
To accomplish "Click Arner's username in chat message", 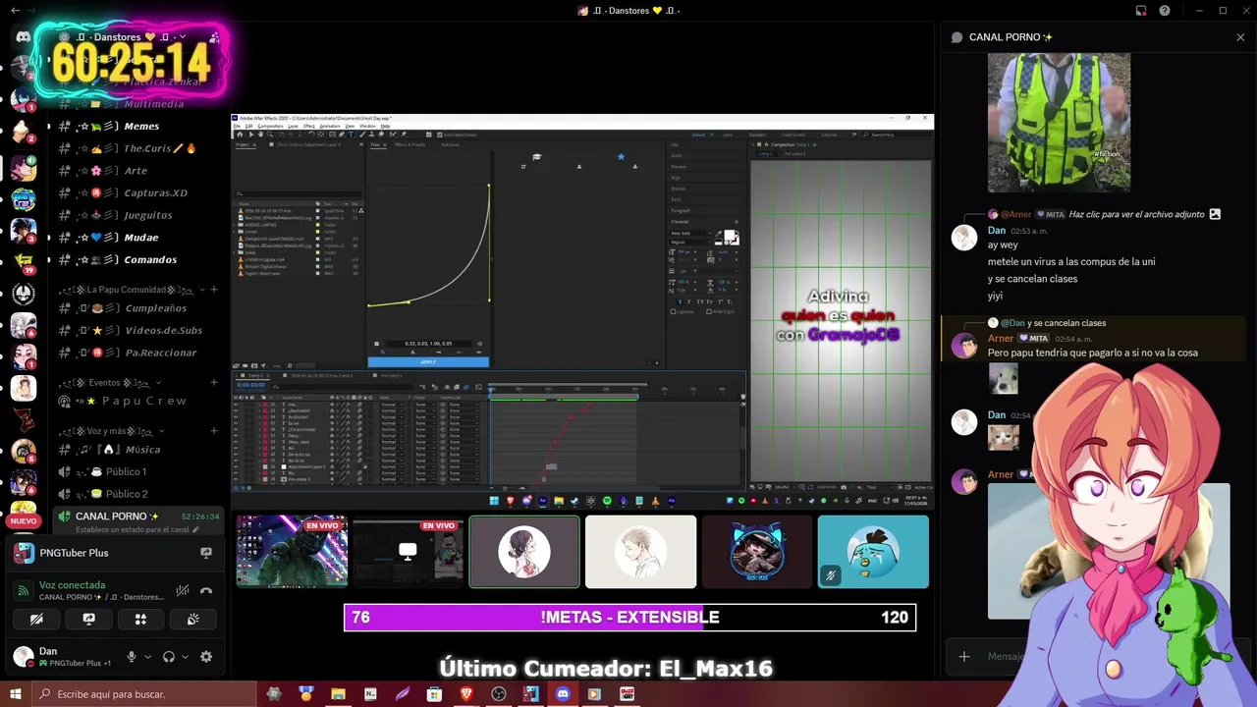I will point(1001,338).
